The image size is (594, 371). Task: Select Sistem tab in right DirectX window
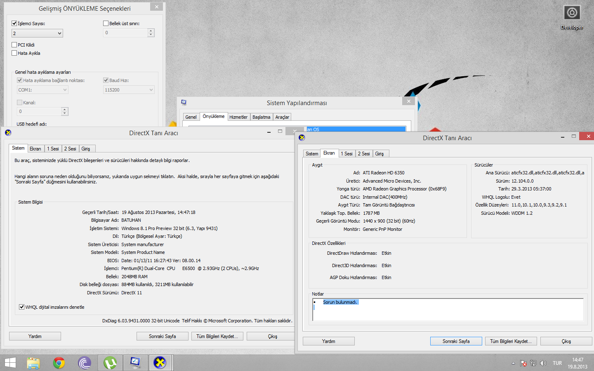312,154
